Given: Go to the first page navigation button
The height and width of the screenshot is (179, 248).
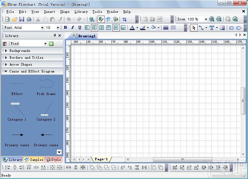Looking at the screenshot, I should [74, 159].
